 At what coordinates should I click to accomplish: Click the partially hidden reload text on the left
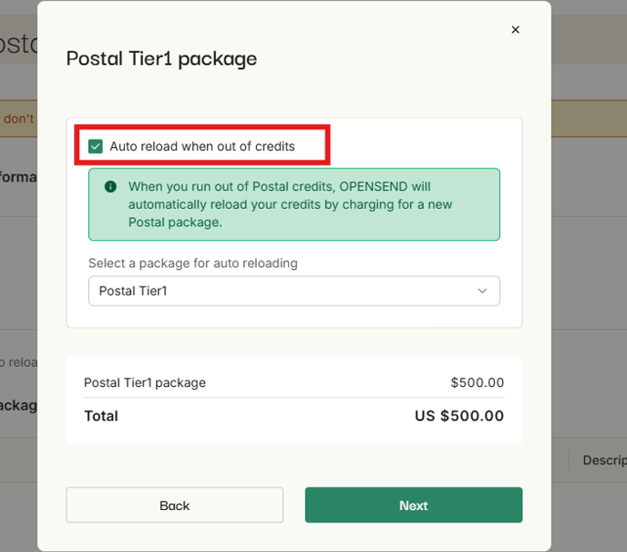18,362
